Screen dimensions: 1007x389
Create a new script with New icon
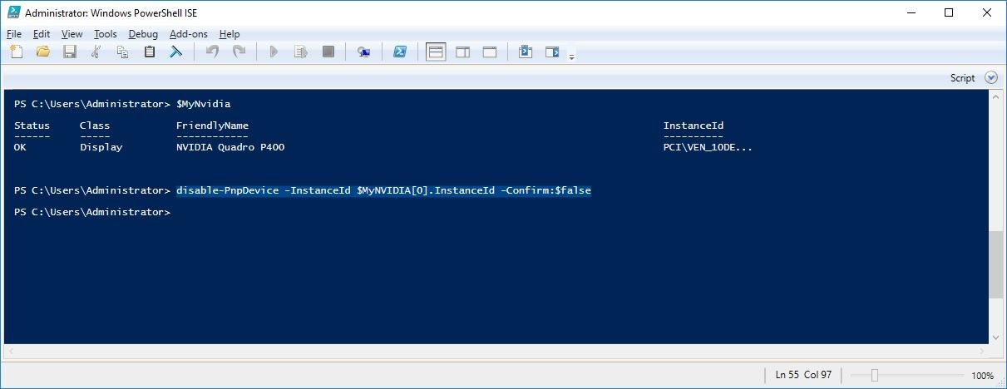click(x=17, y=52)
